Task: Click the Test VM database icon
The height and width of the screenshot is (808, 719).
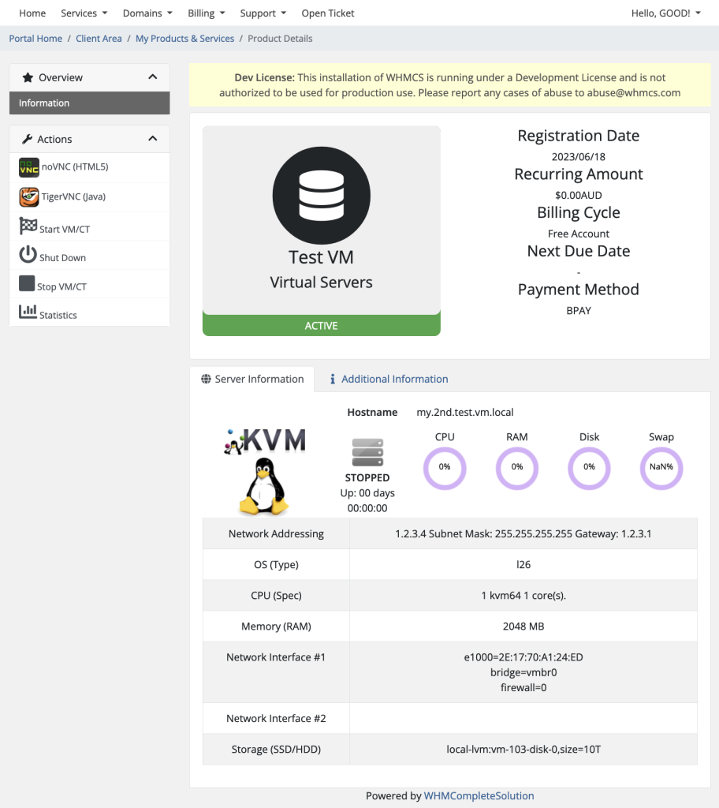Action: coord(321,195)
